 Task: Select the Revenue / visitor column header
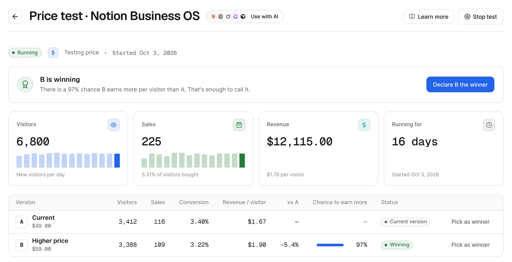click(x=244, y=202)
